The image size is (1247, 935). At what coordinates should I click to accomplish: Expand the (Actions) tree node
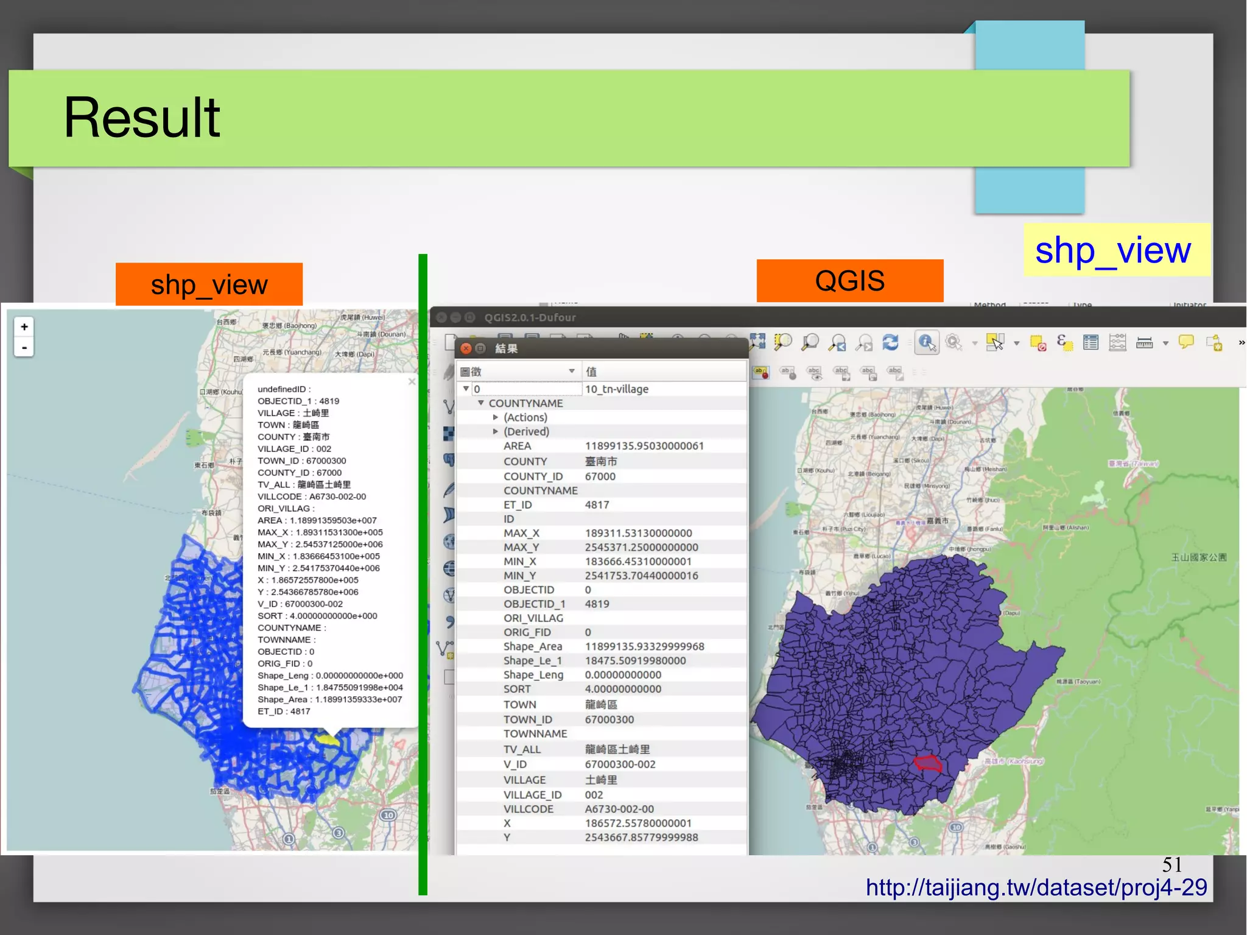pyautogui.click(x=495, y=417)
